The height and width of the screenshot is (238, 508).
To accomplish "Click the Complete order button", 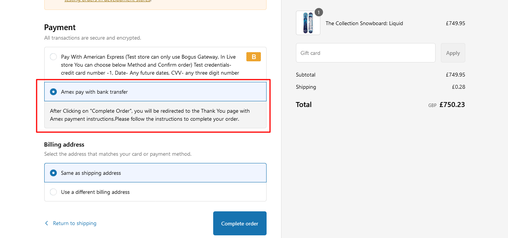I will (240, 224).
